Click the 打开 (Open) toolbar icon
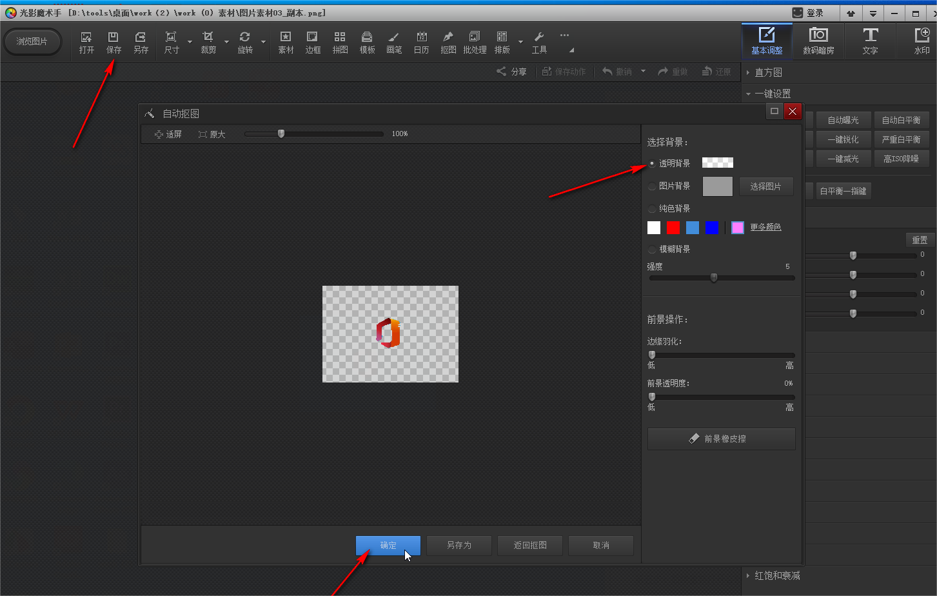 coord(86,43)
